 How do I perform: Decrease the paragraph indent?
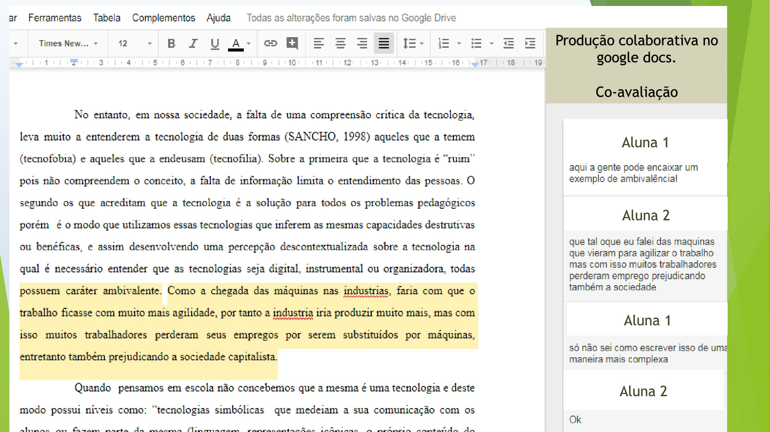[508, 44]
